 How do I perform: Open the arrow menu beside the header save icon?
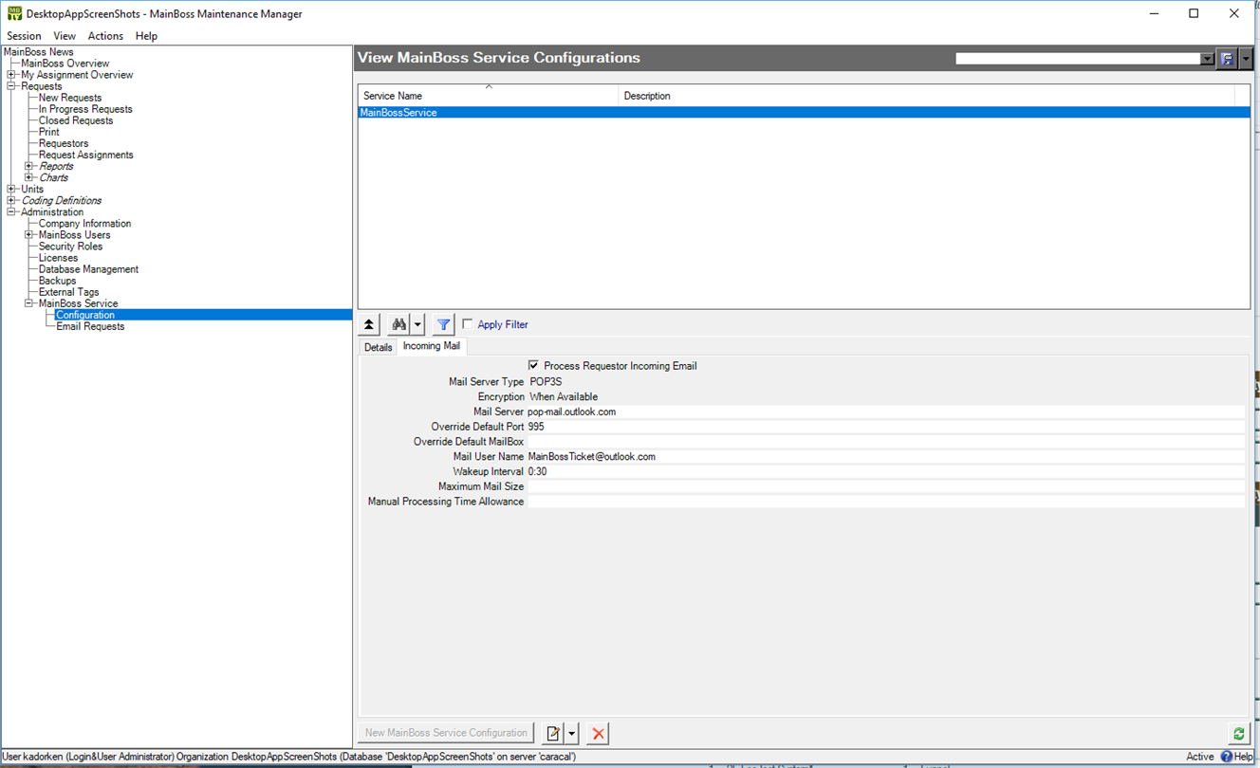click(1246, 59)
